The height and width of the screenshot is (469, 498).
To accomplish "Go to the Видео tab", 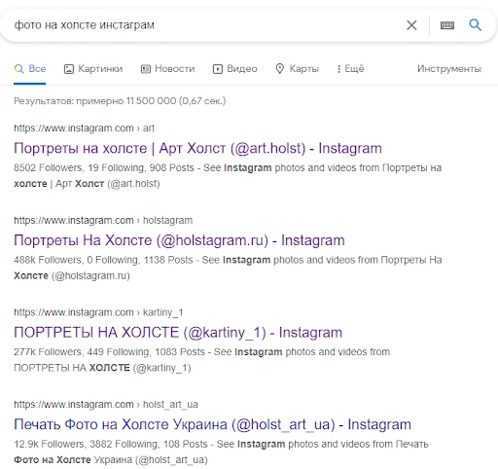I will coord(235,69).
